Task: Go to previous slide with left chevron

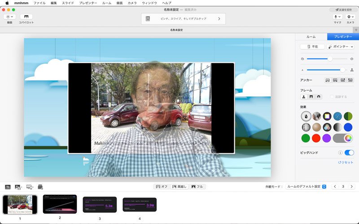Action: [x=335, y=186]
